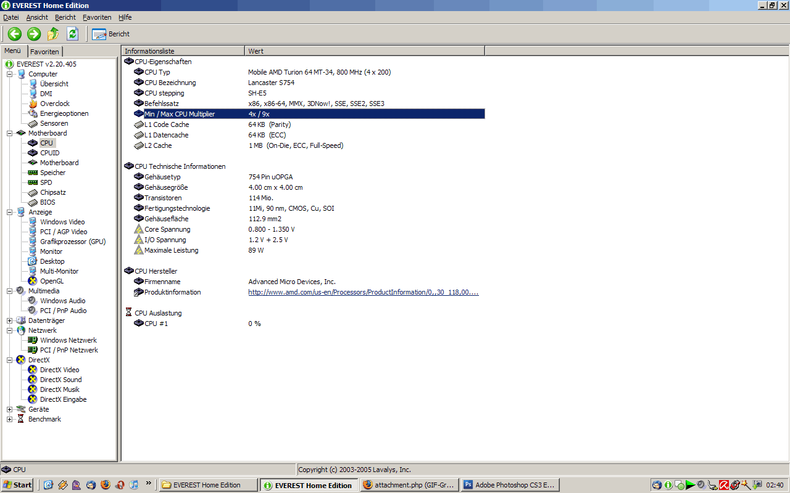Image resolution: width=790 pixels, height=493 pixels.
Task: Collapse the Computer tree node
Action: [x=10, y=74]
